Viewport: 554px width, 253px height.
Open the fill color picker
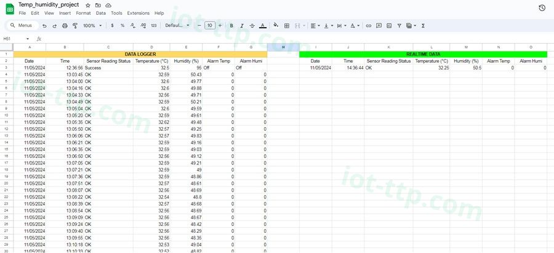276,26
